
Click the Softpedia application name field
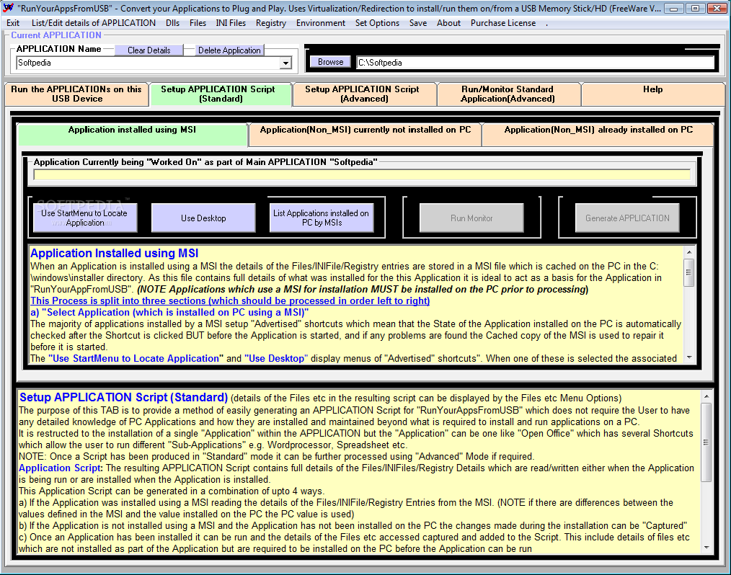[x=149, y=63]
